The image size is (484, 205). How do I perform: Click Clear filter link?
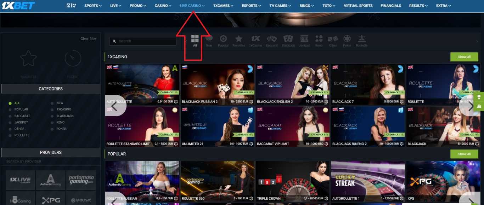[89, 39]
